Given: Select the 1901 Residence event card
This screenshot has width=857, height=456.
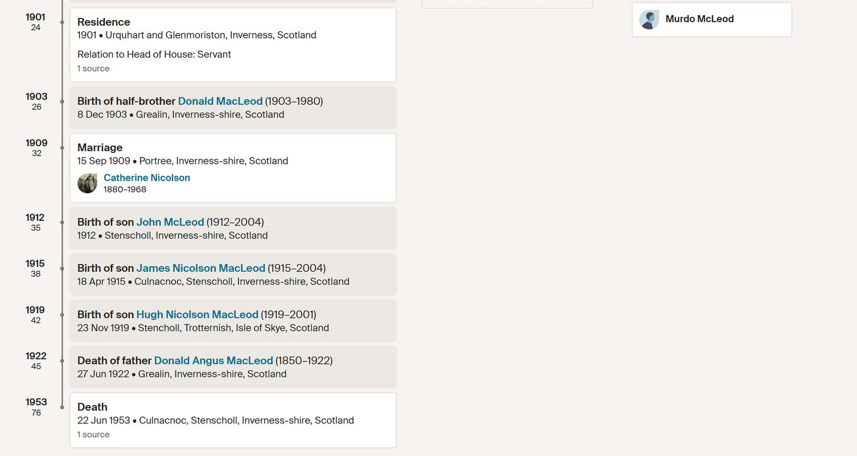Looking at the screenshot, I should (233, 44).
